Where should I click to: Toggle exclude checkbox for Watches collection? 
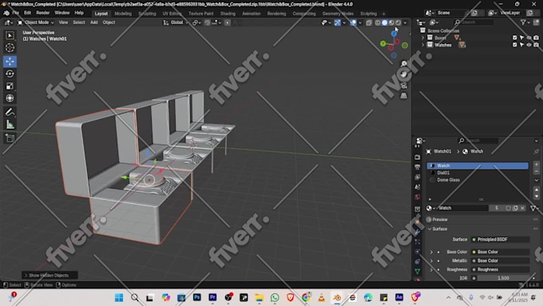point(514,45)
